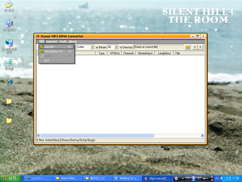Image resolution: width=242 pixels, height=182 pixels.
Task: Click play in Media Player toolbar
Action: (193, 178)
